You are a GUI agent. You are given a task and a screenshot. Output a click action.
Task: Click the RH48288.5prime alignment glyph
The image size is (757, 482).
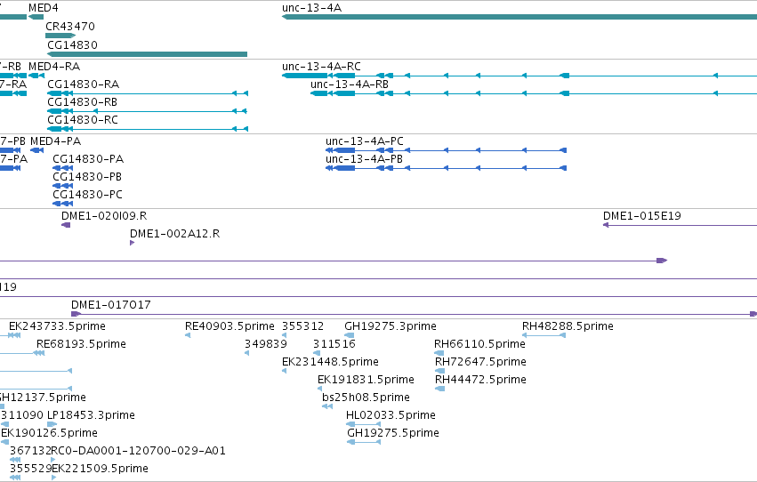pyautogui.click(x=544, y=335)
